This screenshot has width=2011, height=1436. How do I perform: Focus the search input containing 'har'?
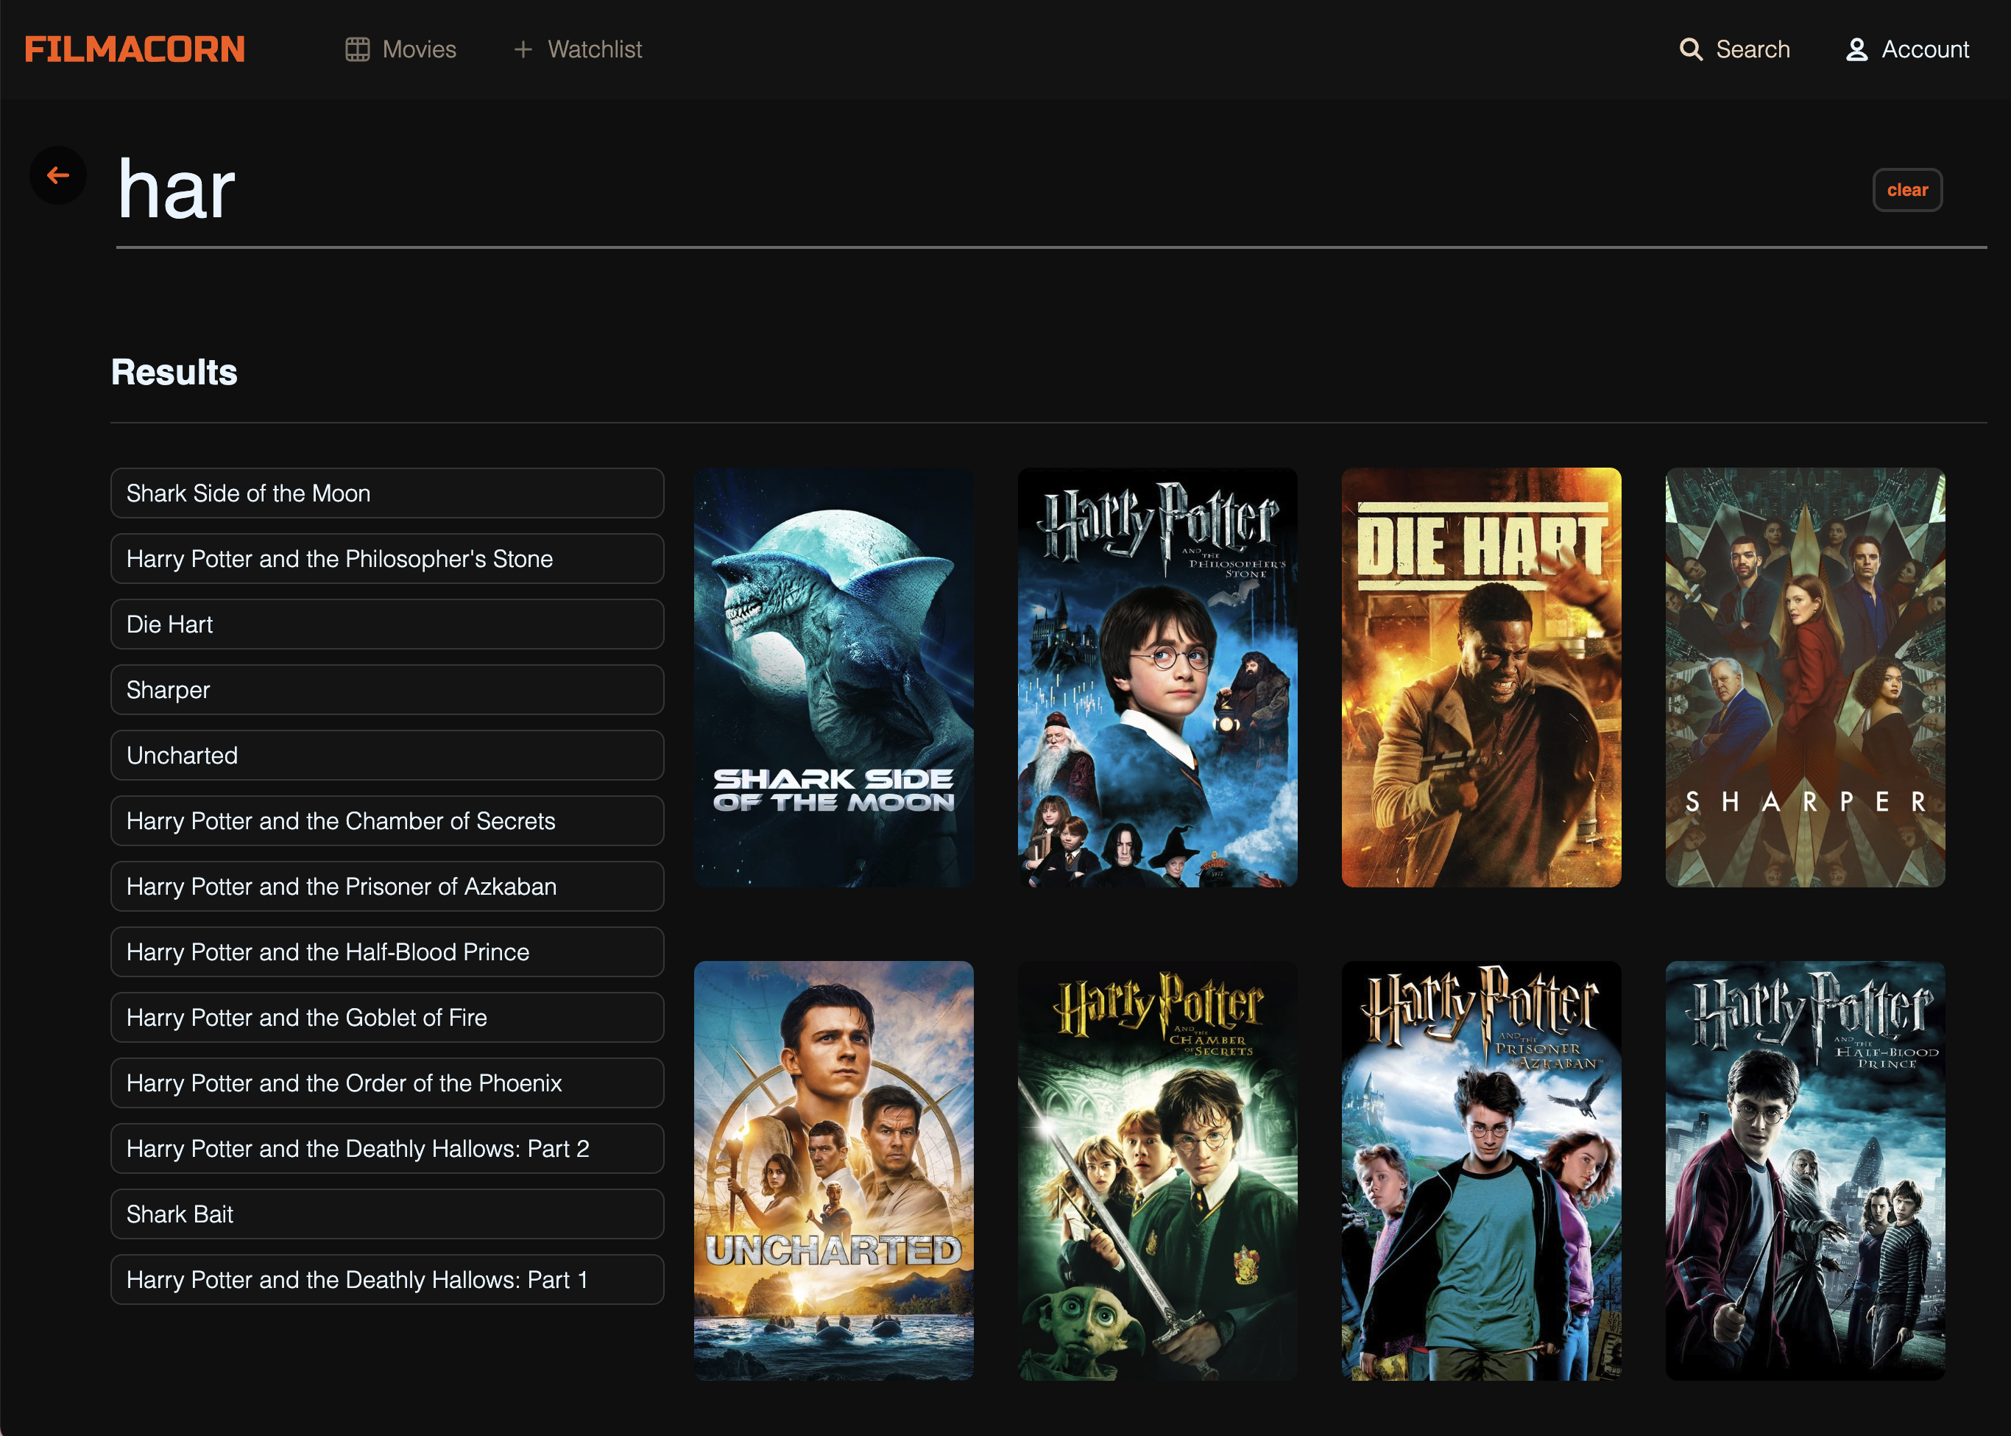coord(972,189)
